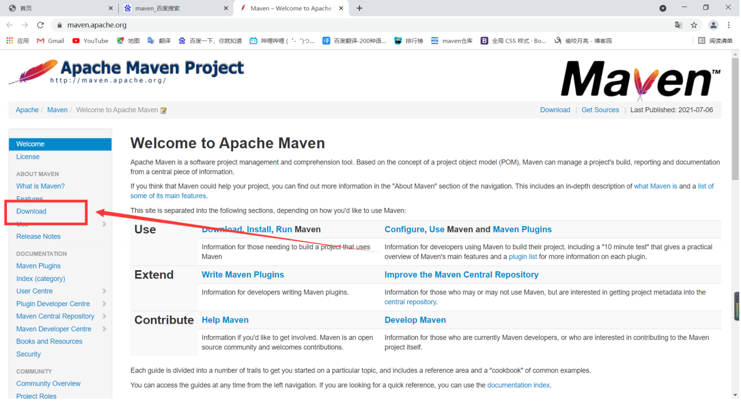
Task: Go to Maven in the breadcrumb
Action: coord(57,110)
